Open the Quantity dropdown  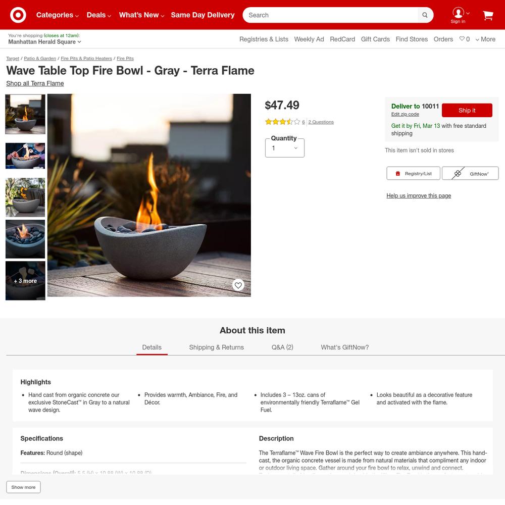point(285,148)
